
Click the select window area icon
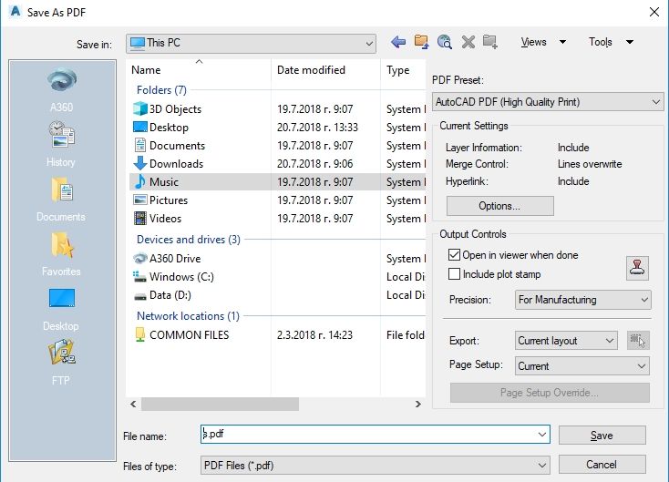pyautogui.click(x=638, y=341)
